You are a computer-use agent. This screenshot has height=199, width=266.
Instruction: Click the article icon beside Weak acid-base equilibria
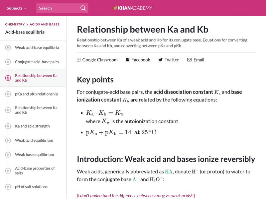click(x=8, y=48)
